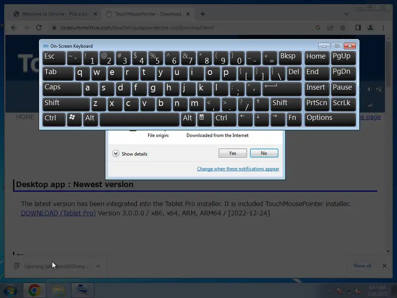Click the m key

pos(196,104)
